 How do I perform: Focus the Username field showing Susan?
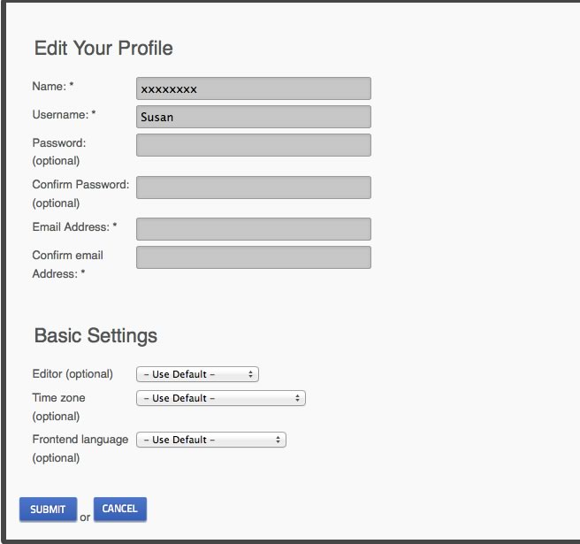(x=254, y=117)
